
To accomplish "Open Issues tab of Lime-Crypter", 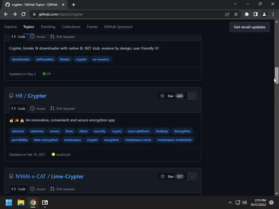I will coord(38,189).
